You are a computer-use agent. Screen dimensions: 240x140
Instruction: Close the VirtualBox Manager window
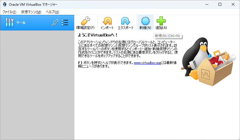click(x=233, y=4)
